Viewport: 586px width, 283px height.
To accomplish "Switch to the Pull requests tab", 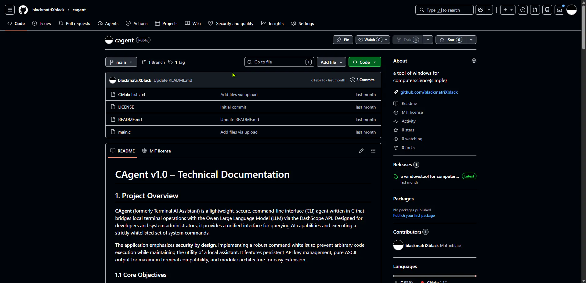I will (74, 23).
